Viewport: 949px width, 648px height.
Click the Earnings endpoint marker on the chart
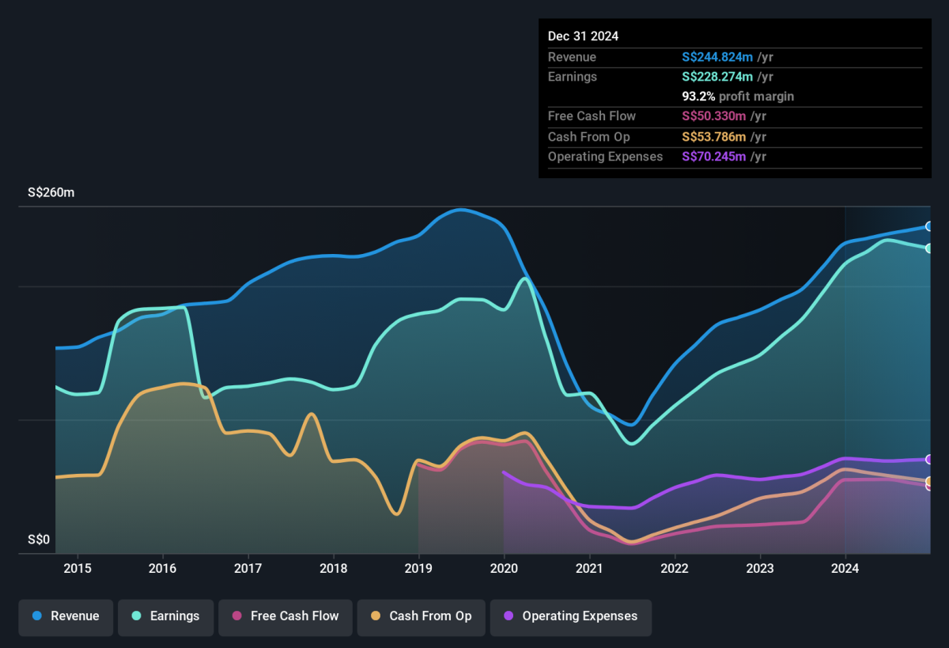point(930,248)
